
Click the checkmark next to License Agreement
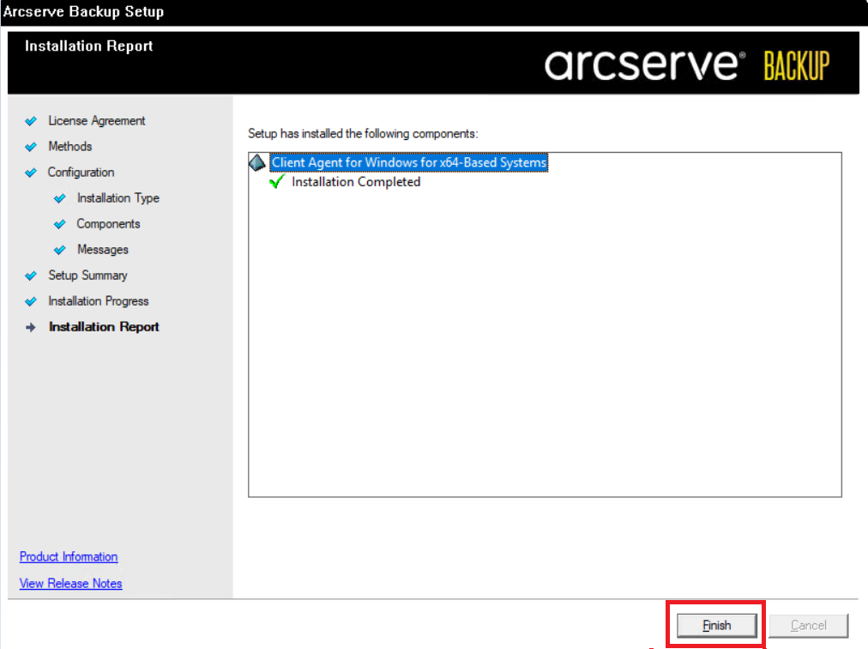(31, 121)
